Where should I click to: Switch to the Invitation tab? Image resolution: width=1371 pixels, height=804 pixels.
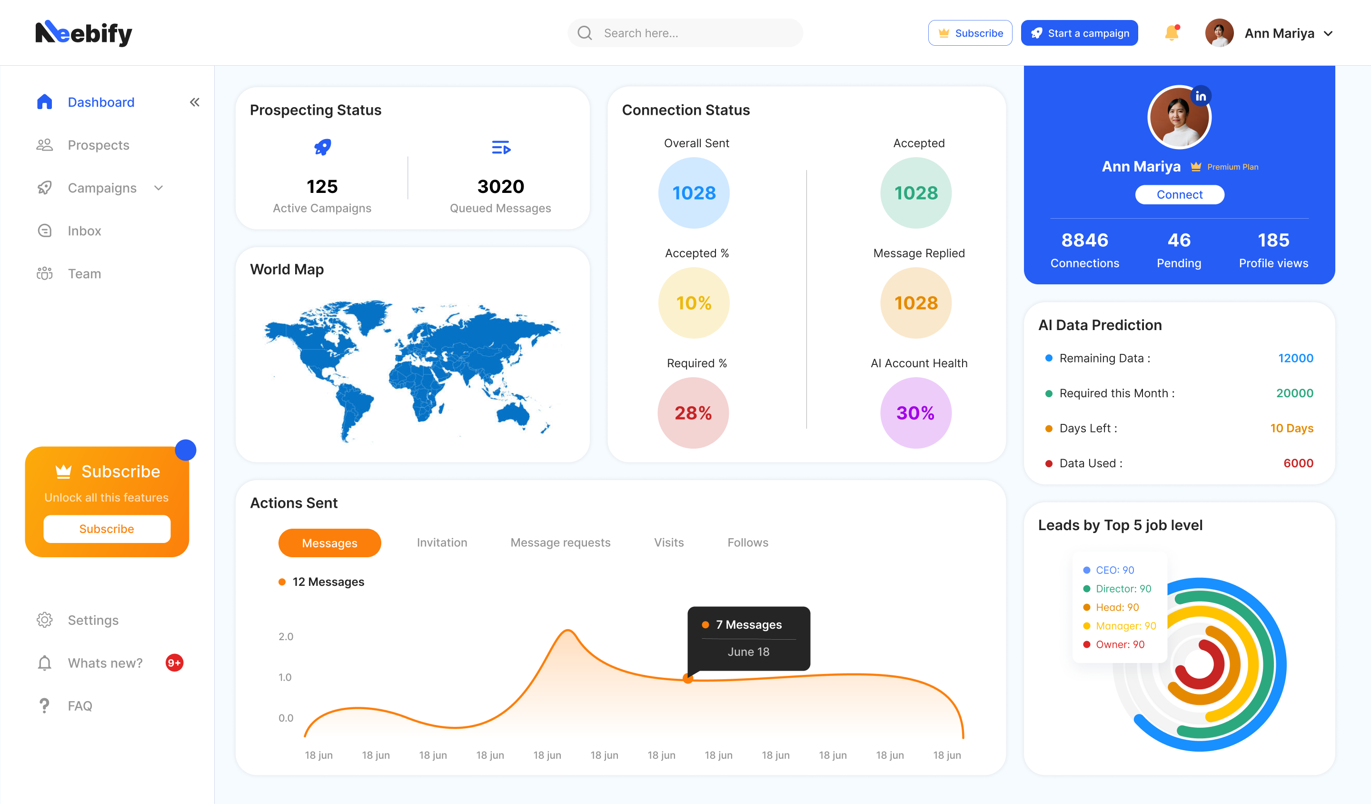pos(442,542)
